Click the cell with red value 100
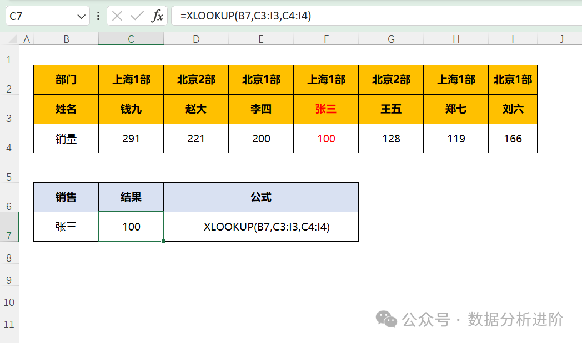Image resolution: width=582 pixels, height=343 pixels. coord(326,139)
